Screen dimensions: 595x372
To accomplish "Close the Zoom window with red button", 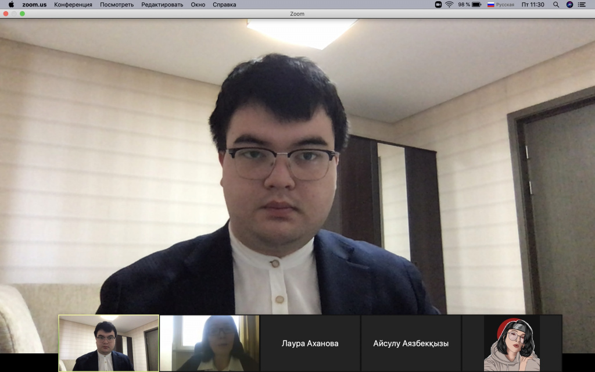I will [x=6, y=14].
